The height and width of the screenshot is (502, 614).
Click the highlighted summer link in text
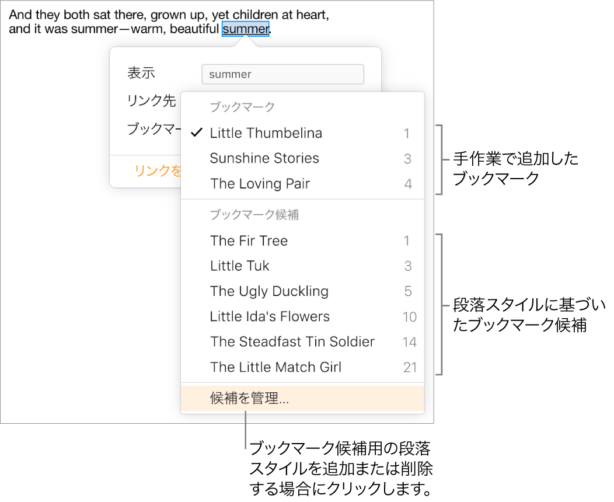pos(245,29)
